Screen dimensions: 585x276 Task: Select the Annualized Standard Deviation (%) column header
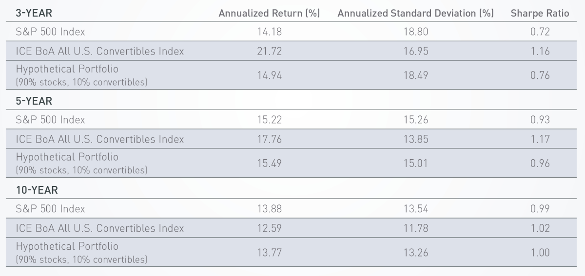(x=415, y=14)
